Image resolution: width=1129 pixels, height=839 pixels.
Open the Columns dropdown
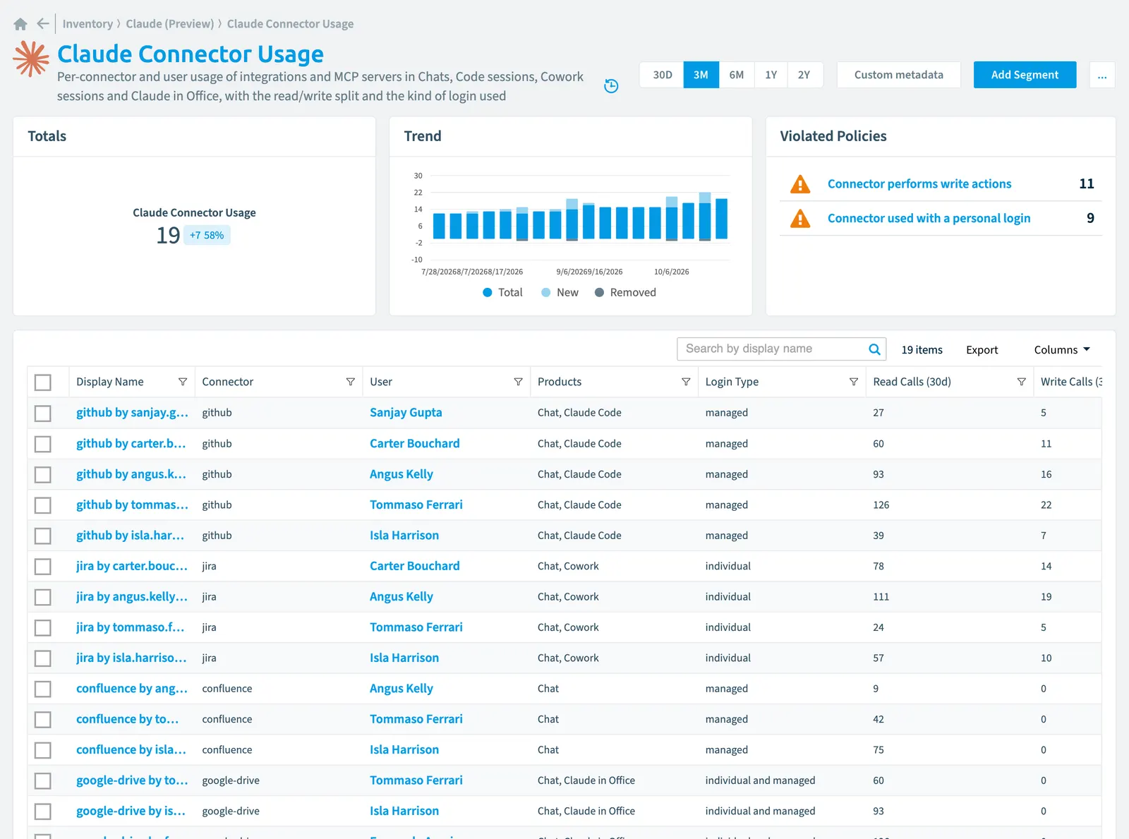click(1062, 350)
